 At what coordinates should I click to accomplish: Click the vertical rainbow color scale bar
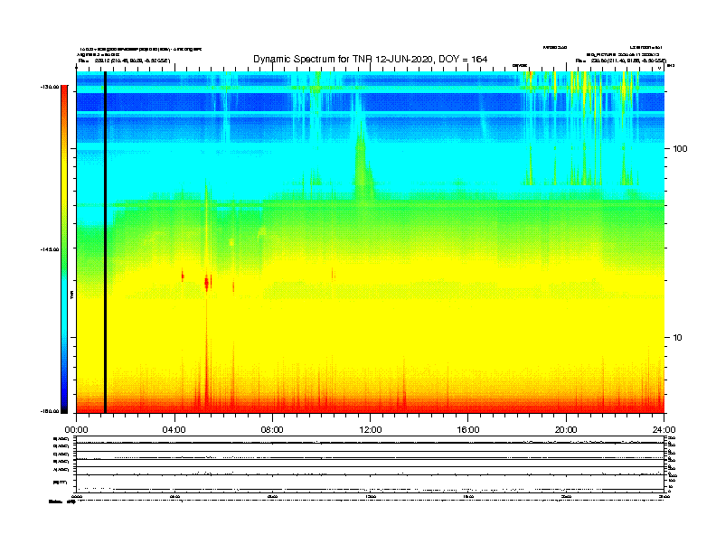(64, 249)
